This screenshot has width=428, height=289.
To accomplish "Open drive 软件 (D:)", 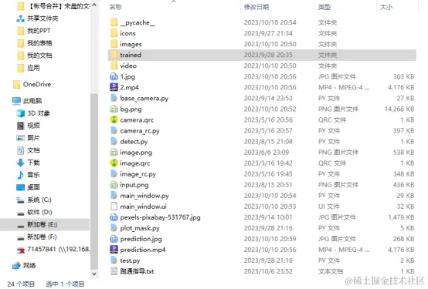I will coord(39,212).
